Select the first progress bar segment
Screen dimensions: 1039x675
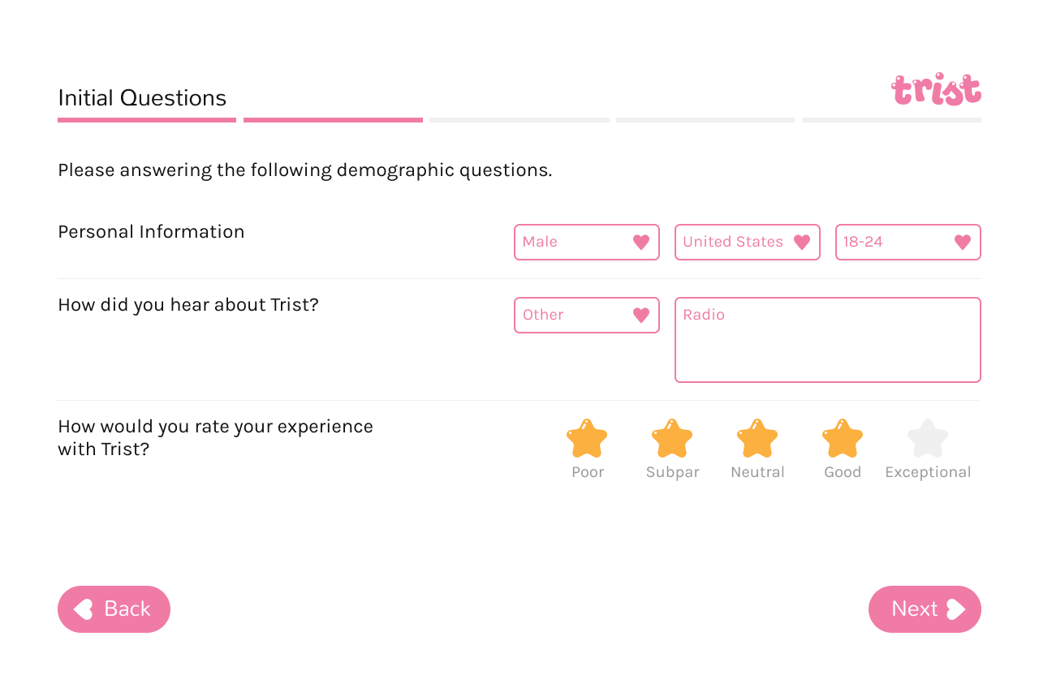(147, 120)
